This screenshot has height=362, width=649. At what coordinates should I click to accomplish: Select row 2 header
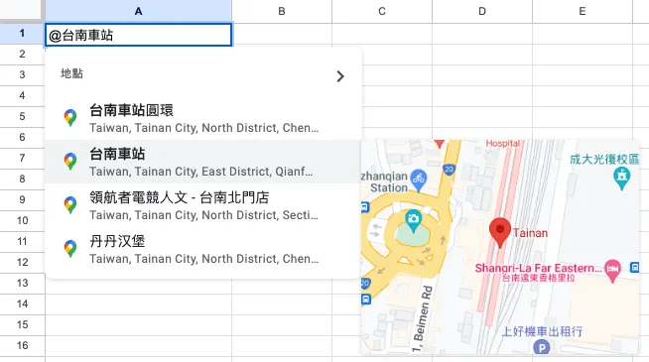tap(22, 54)
